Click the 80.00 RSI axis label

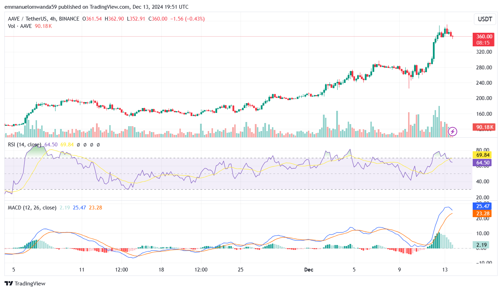[483, 150]
